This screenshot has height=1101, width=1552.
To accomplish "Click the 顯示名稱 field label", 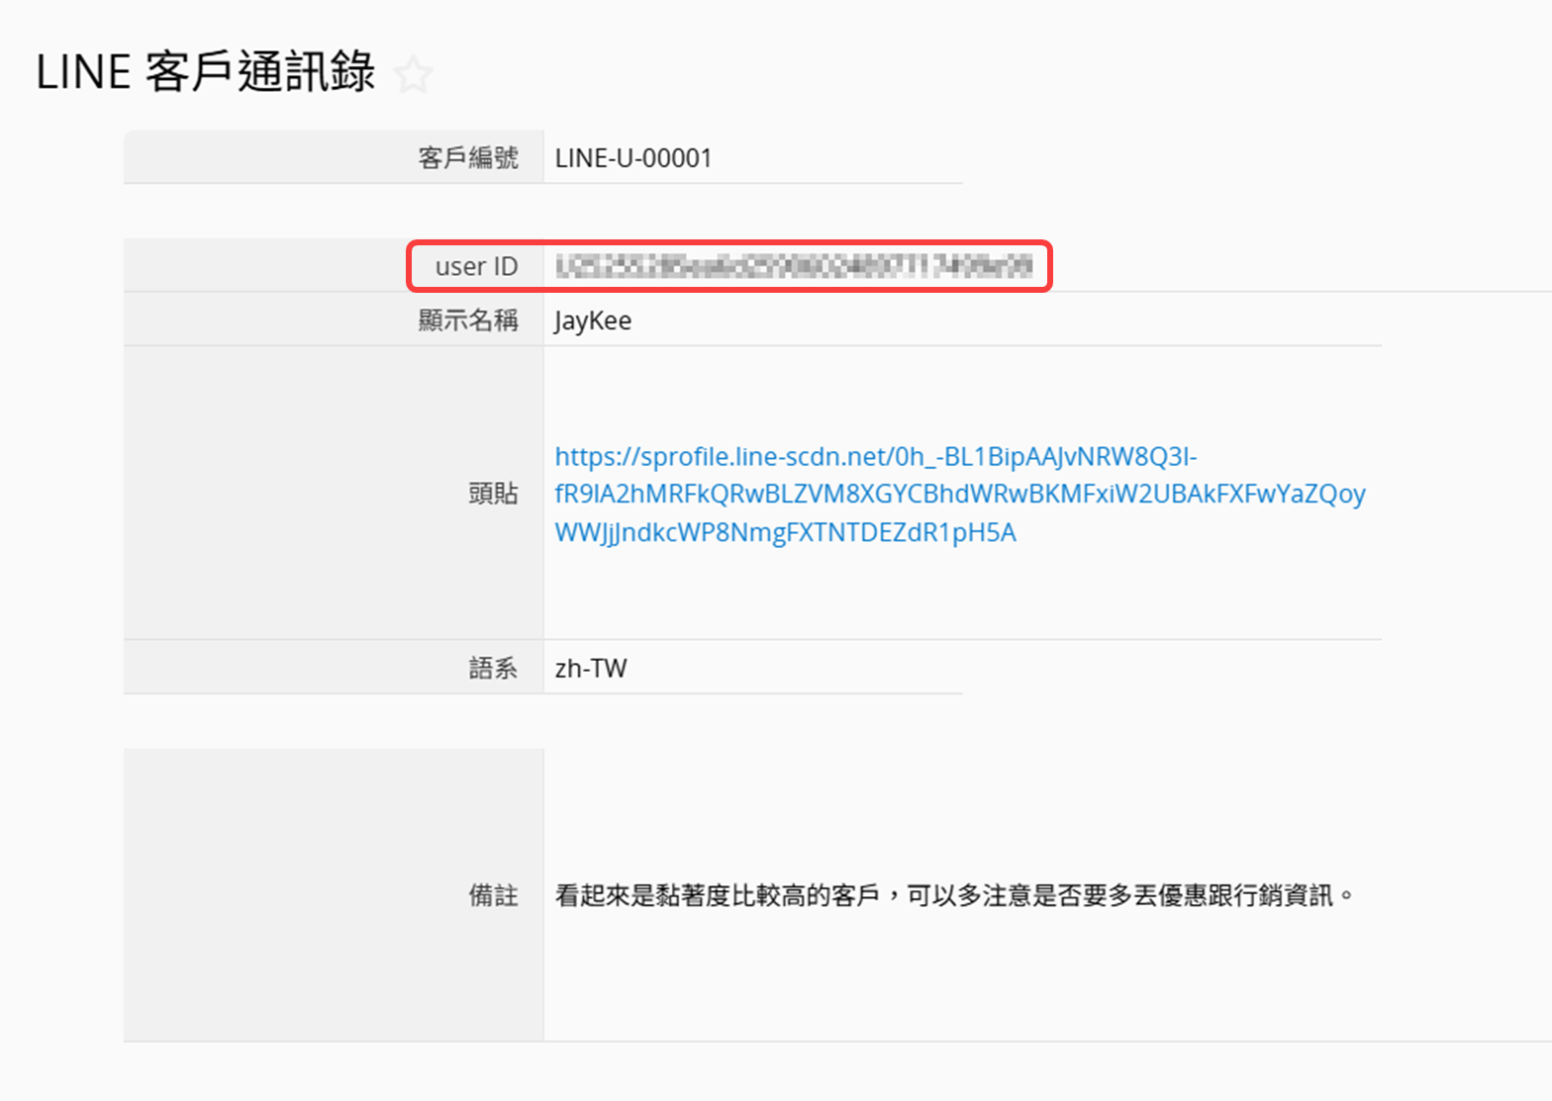I will (468, 321).
